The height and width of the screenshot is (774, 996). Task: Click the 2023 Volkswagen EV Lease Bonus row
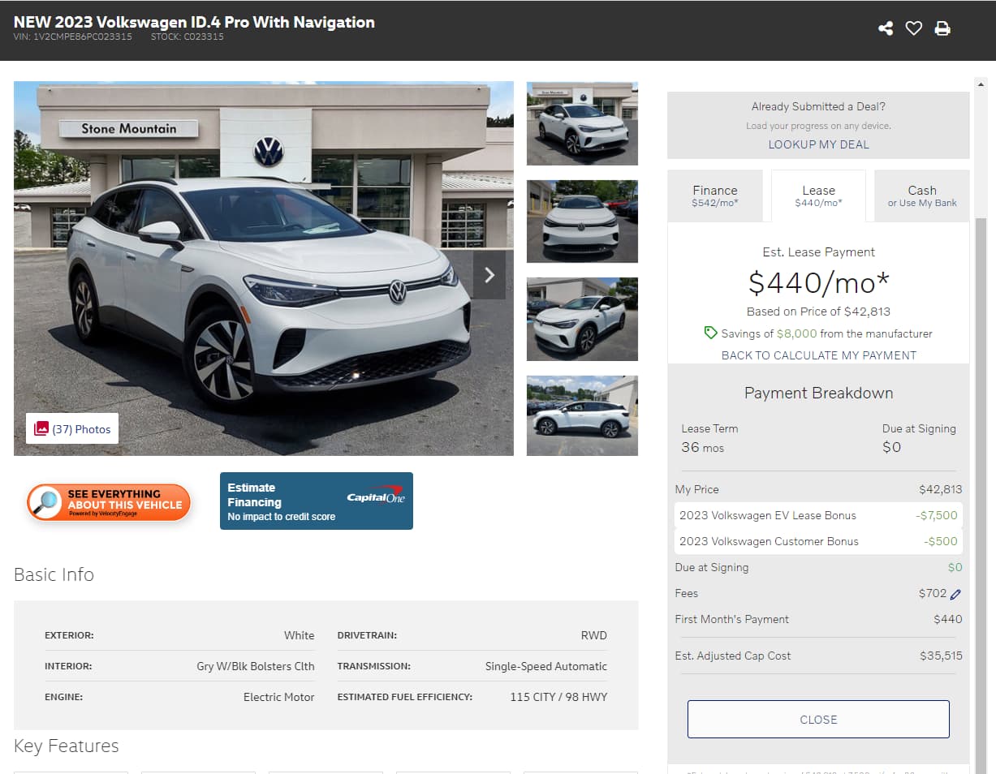pos(818,515)
